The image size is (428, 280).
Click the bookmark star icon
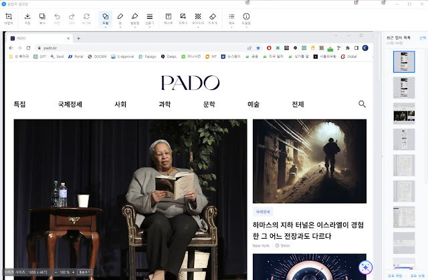coord(258,48)
